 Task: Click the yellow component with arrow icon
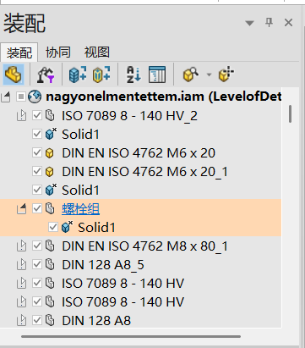[x=101, y=75]
